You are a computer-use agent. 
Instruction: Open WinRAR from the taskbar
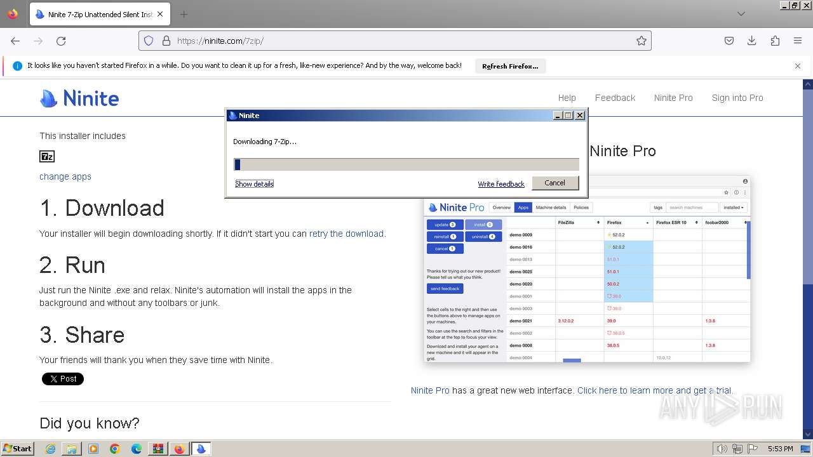158,449
